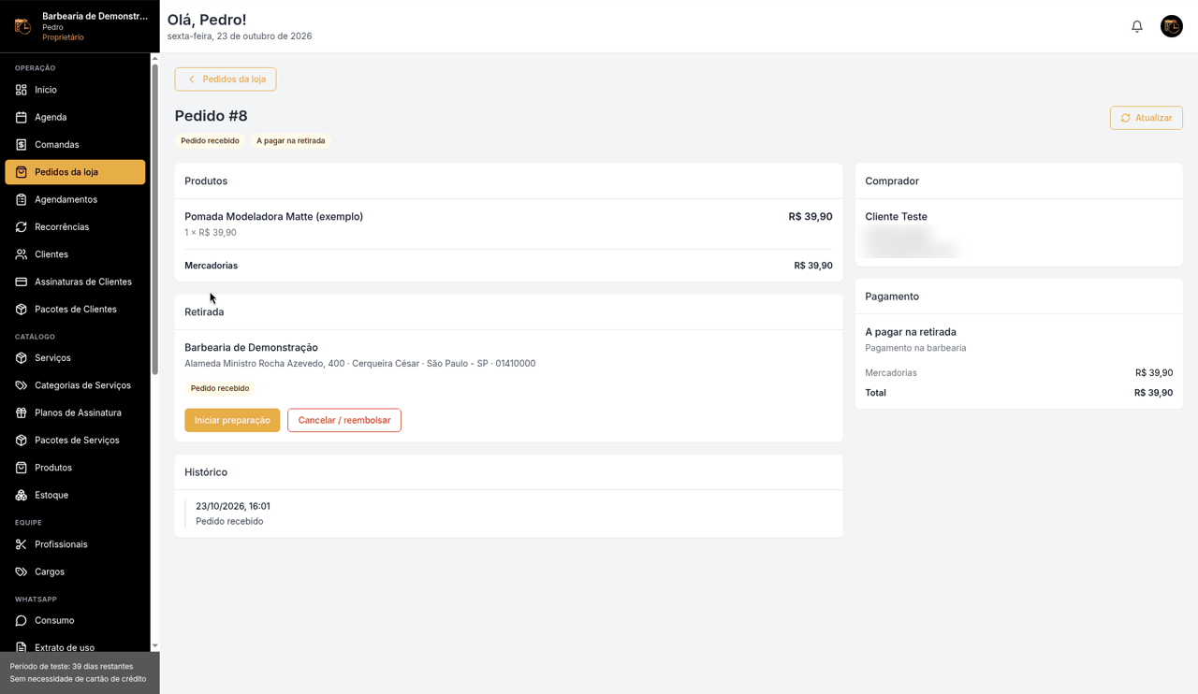Screen dimensions: 1198x694
Task: Open the Produtos sidebar item
Action: coord(75,468)
